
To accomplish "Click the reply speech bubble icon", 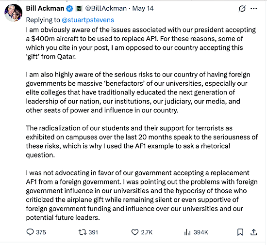I will click(30, 232).
